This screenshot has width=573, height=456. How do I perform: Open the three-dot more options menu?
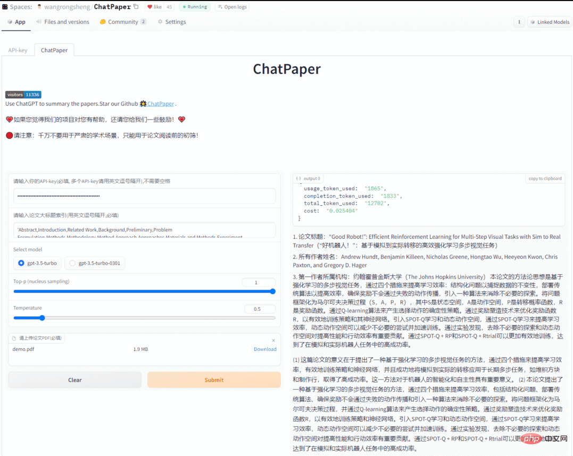(519, 22)
